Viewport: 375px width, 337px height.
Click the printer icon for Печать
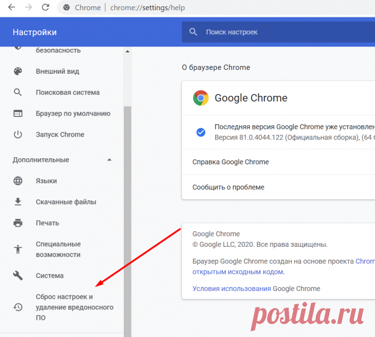[x=18, y=223]
